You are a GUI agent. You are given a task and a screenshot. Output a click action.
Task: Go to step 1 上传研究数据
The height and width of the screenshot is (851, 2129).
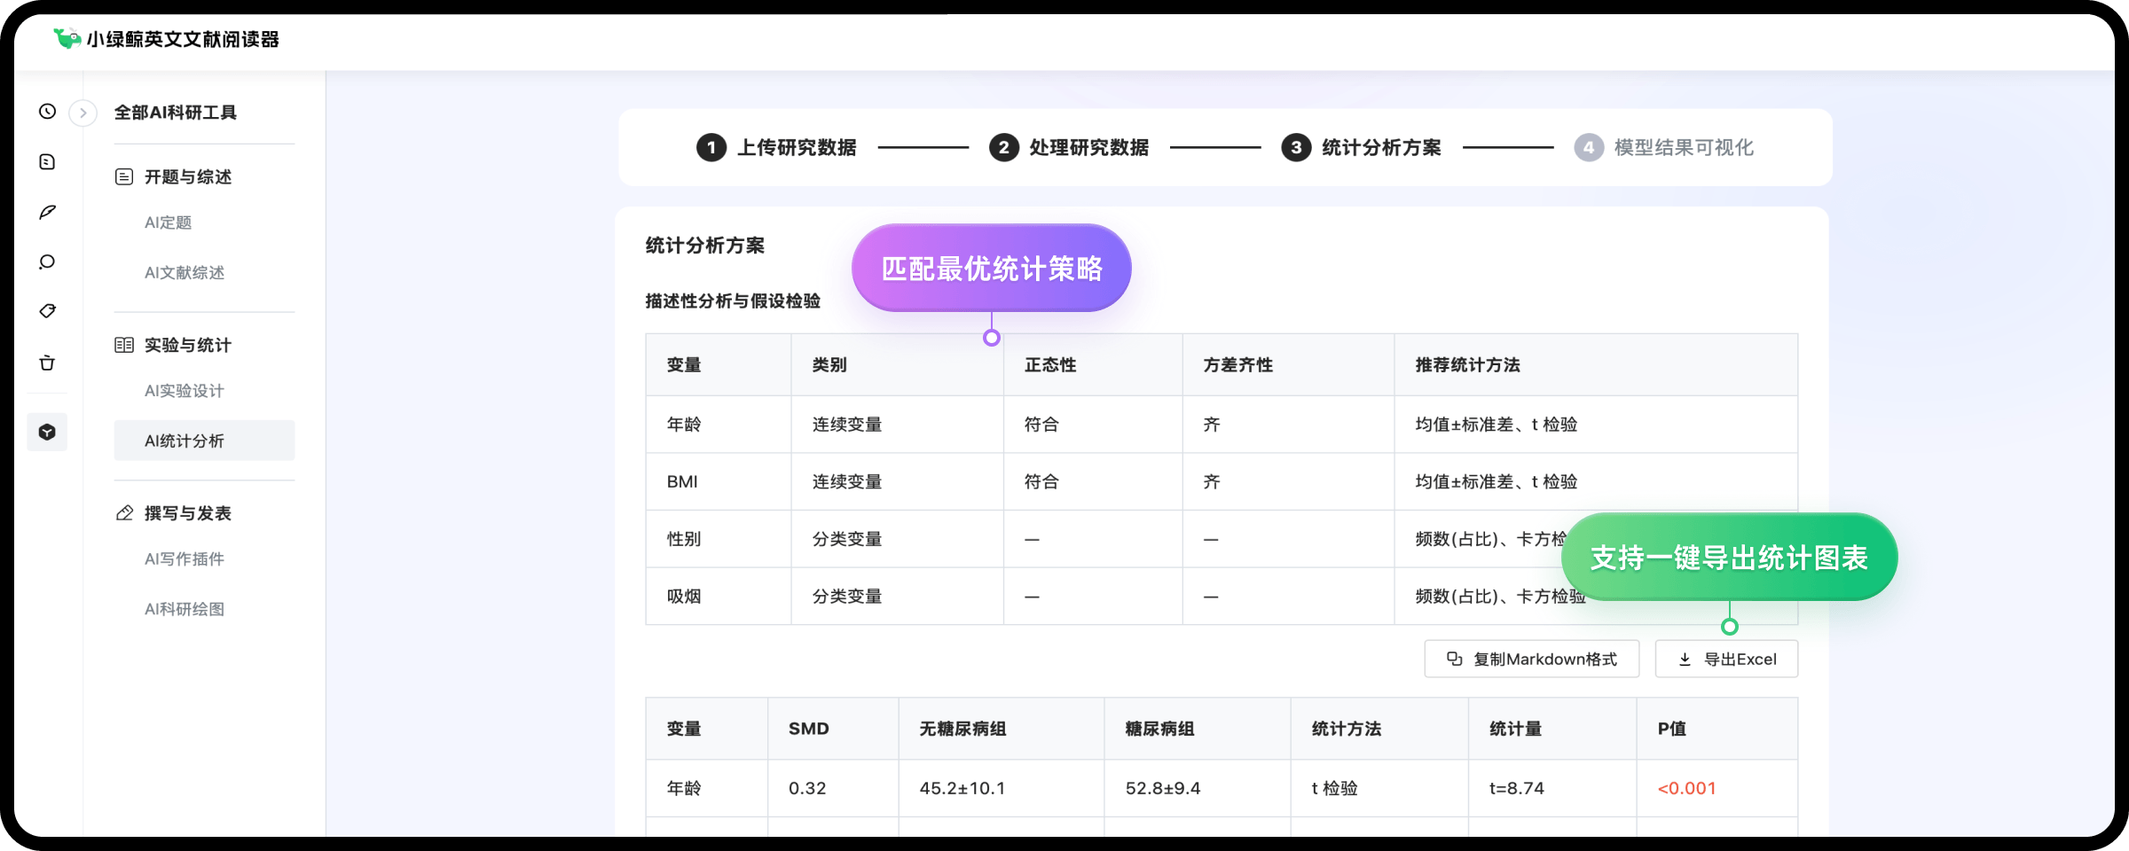click(777, 147)
